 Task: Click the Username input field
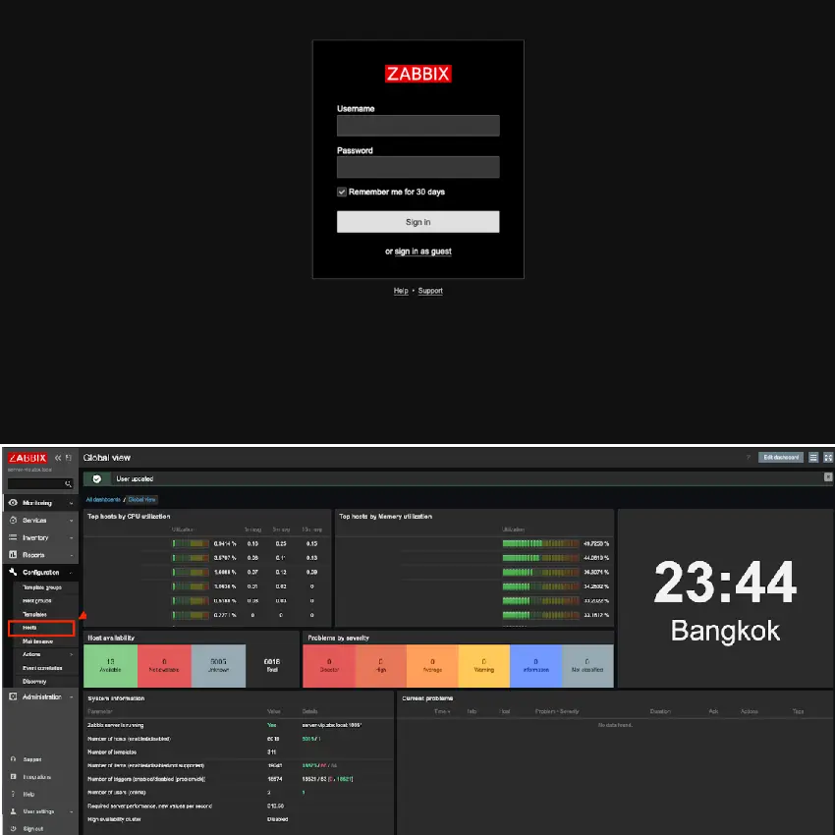coord(417,126)
